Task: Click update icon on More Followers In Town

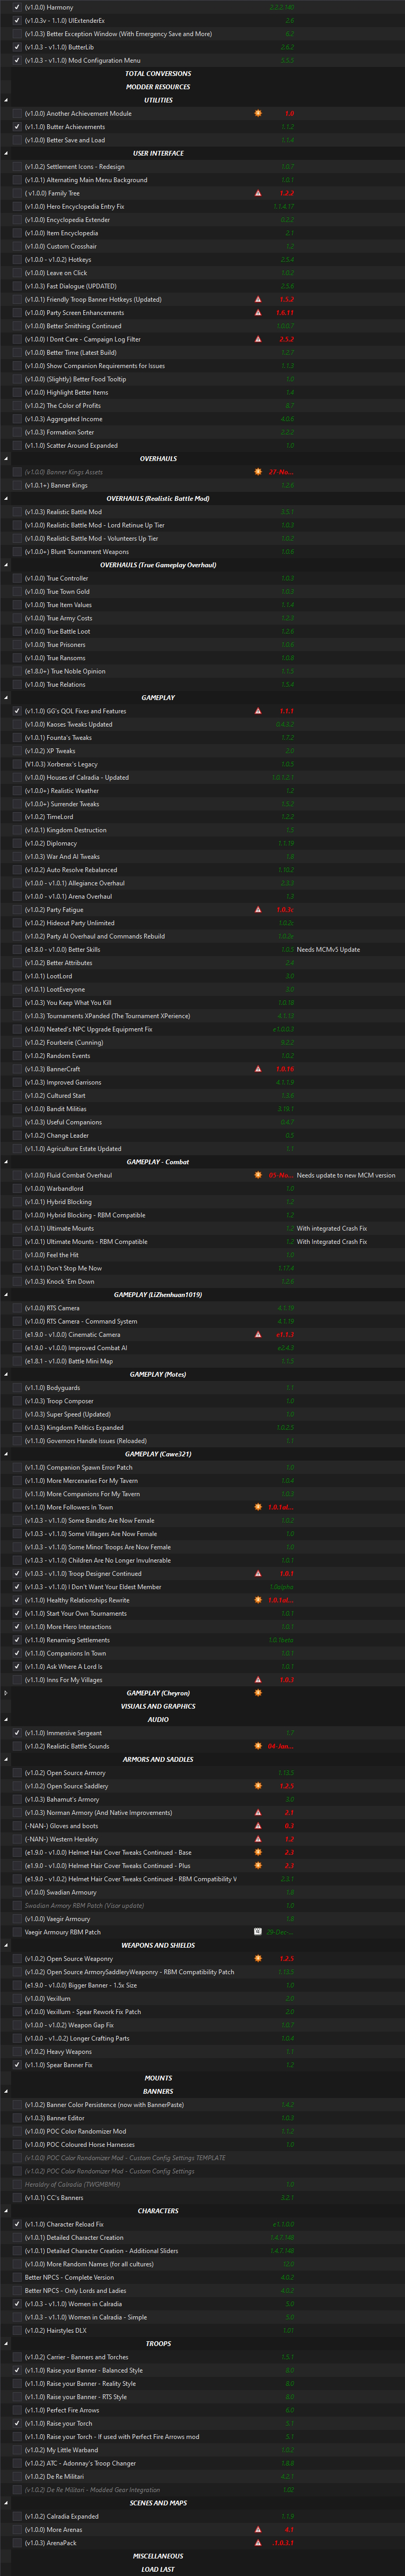Action: coord(258,1507)
